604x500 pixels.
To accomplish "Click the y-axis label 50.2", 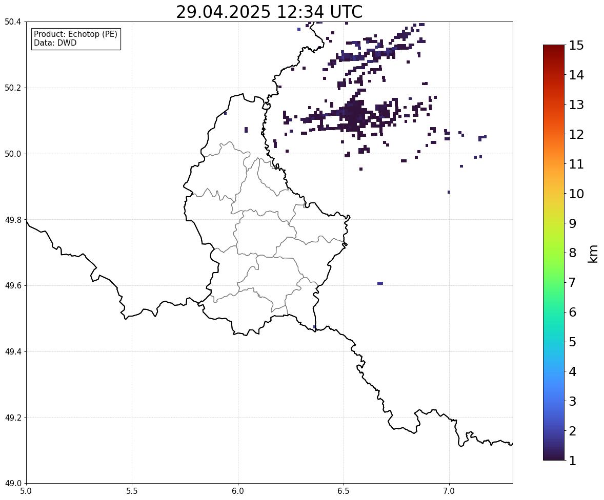I will click(13, 88).
